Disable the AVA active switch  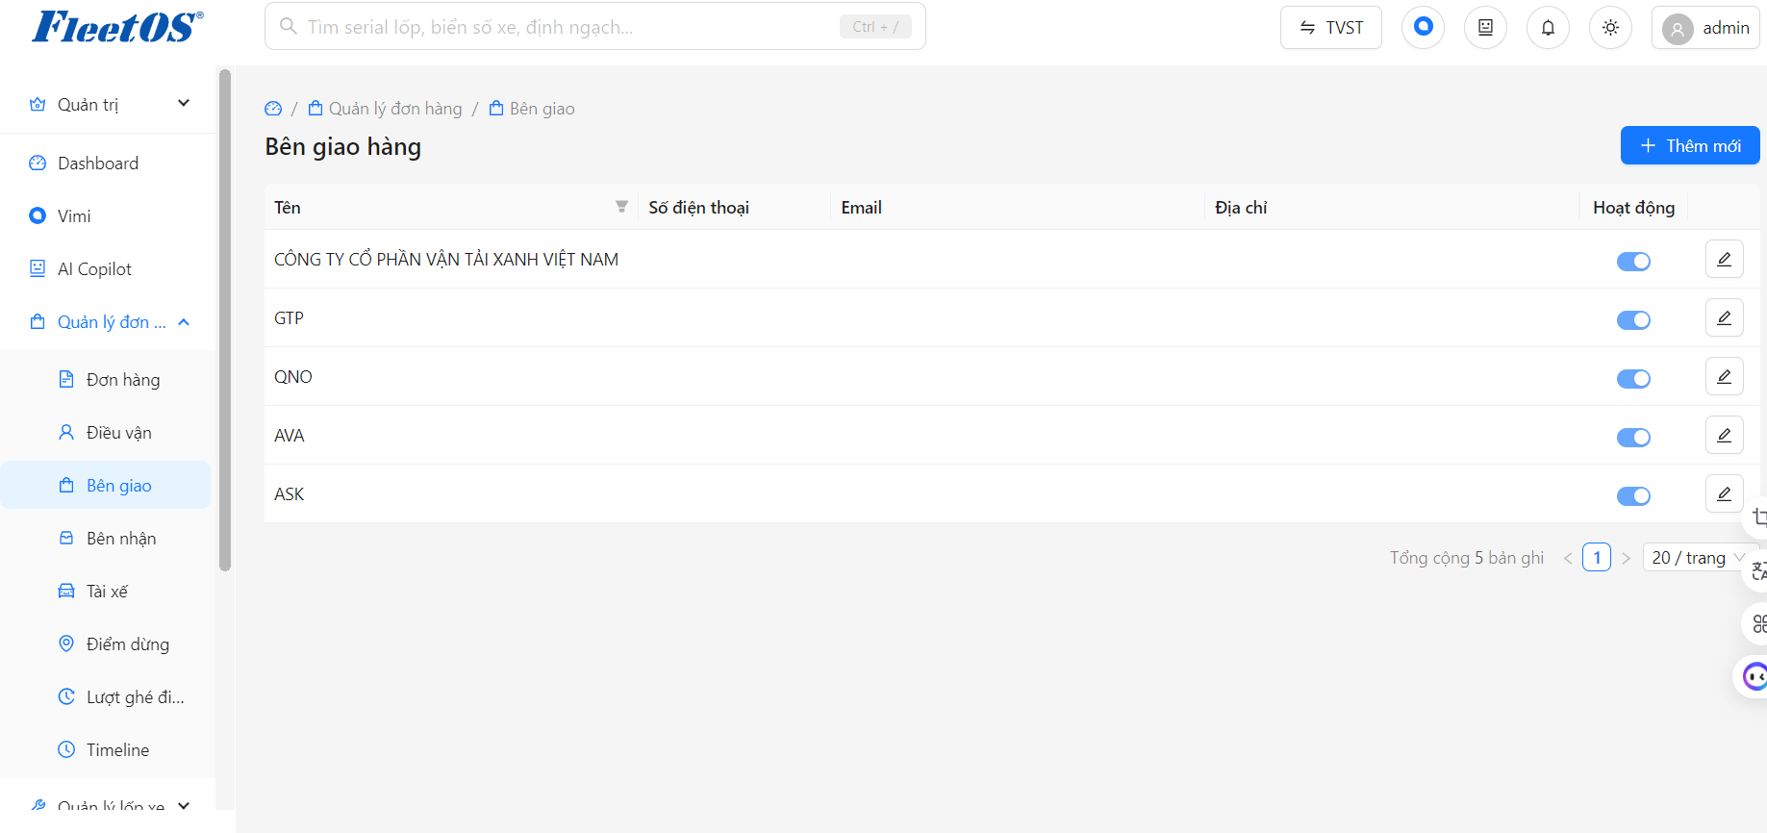(x=1633, y=437)
